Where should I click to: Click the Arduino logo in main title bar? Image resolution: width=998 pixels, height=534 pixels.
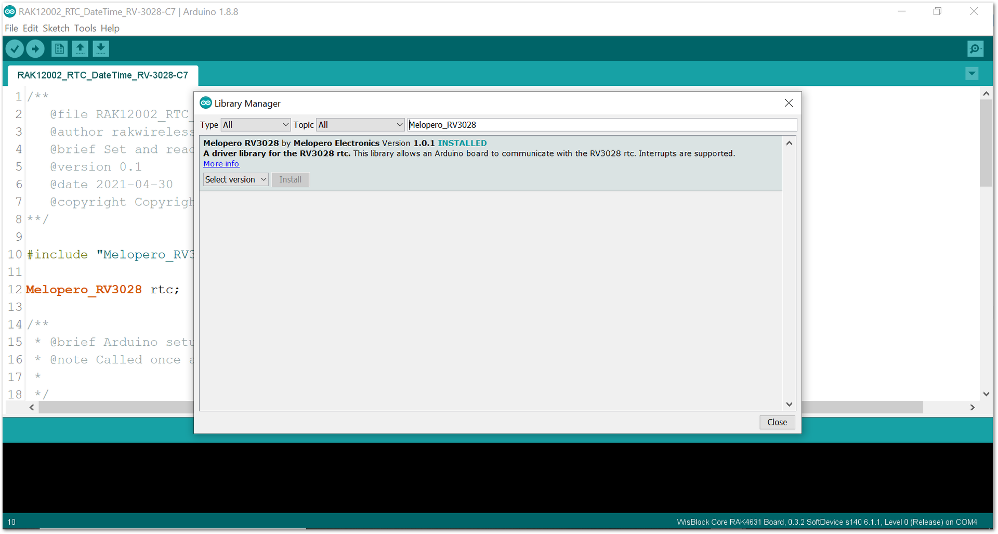pyautogui.click(x=10, y=11)
